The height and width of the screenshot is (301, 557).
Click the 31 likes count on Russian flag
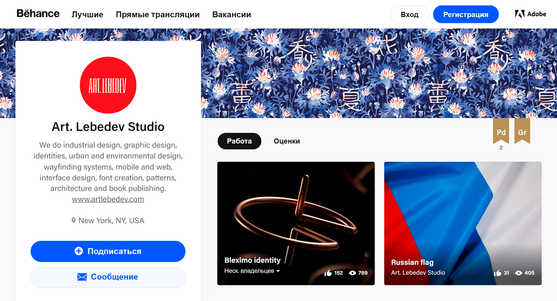506,273
